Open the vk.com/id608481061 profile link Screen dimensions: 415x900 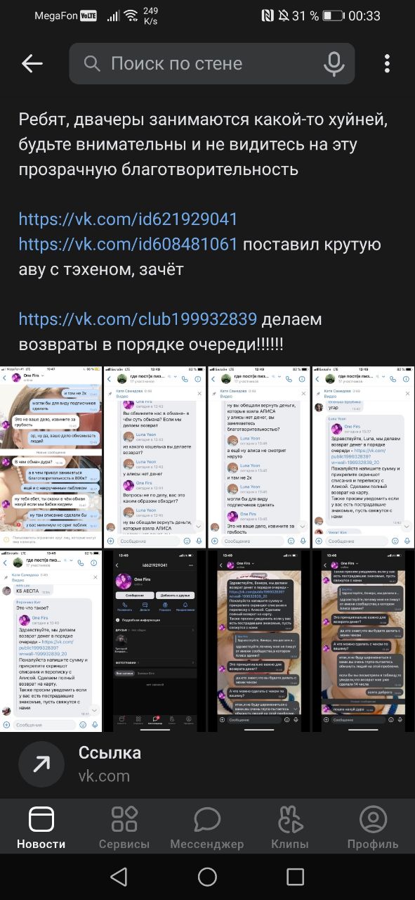click(x=128, y=245)
